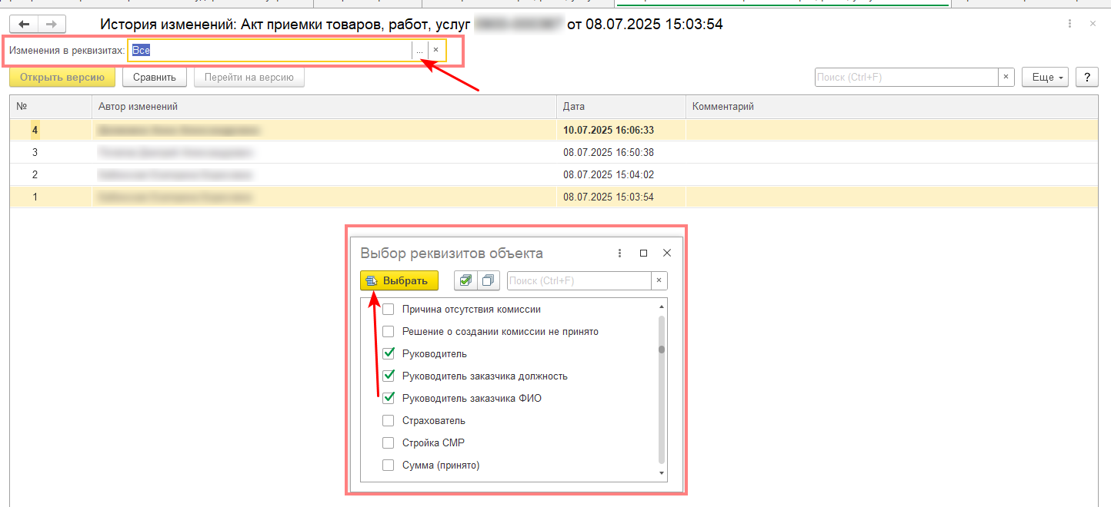This screenshot has height=507, width=1111.
Task: Click the back navigation arrow
Action: 24,24
